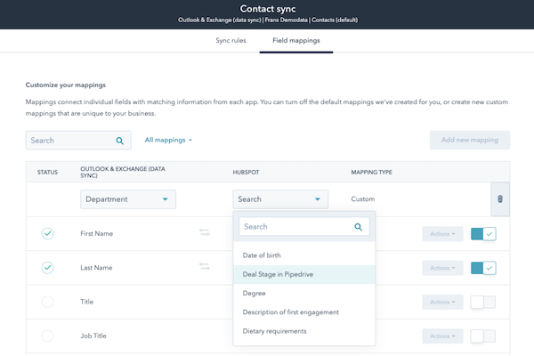Click the magnifier icon in the HubSpot dropdown search

coord(358,227)
